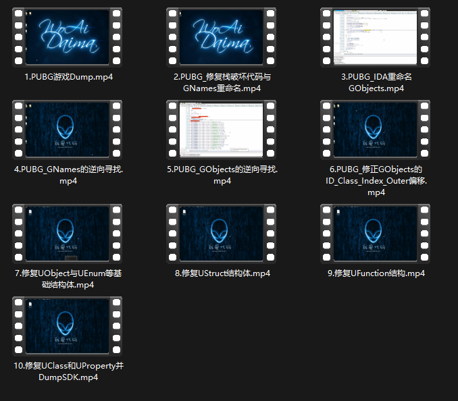This screenshot has width=458, height=401.
Task: Select the video thumbnail for 2.PUBG_修复栈破坏代码与GNames重命名
Action: (221, 37)
